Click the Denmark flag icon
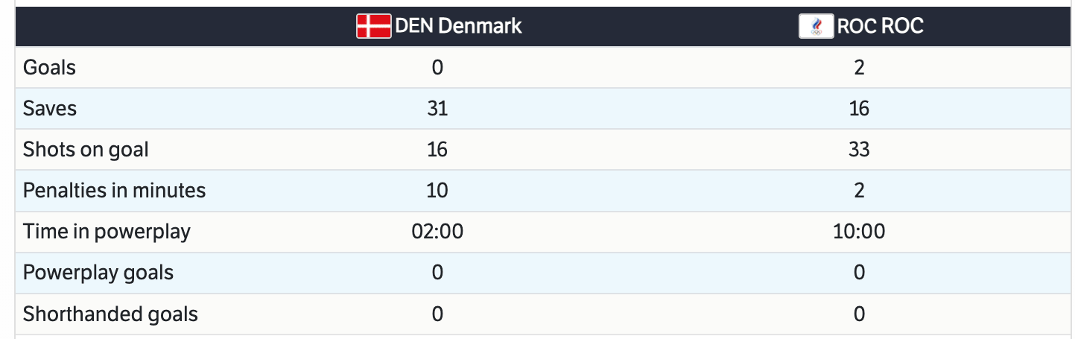Screen dimensions: 1075x339 (x=374, y=26)
